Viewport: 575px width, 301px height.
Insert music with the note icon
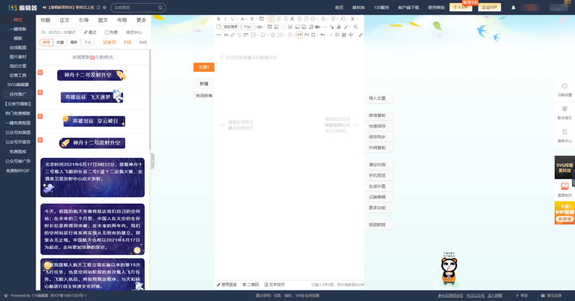click(311, 27)
